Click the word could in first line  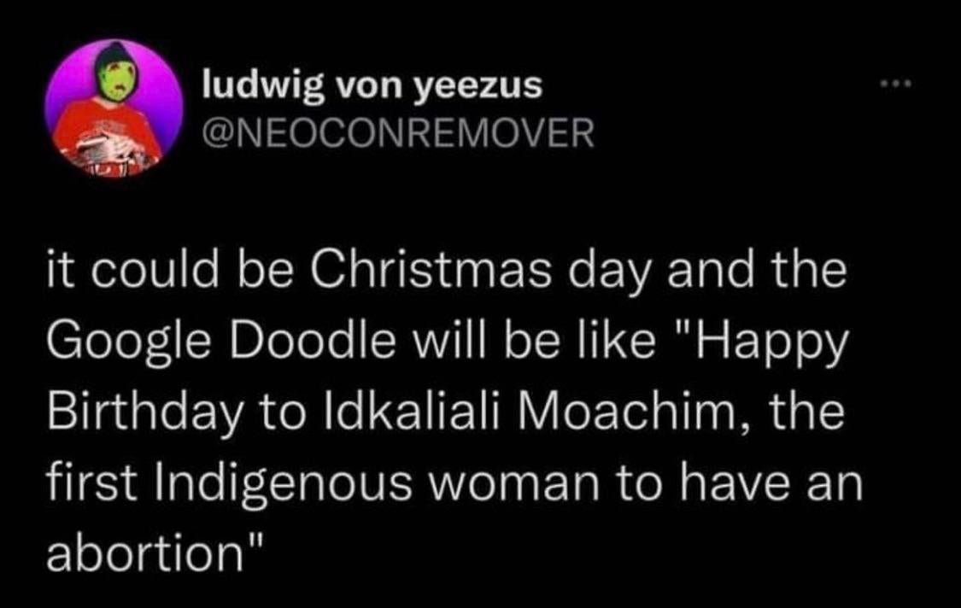click(156, 270)
